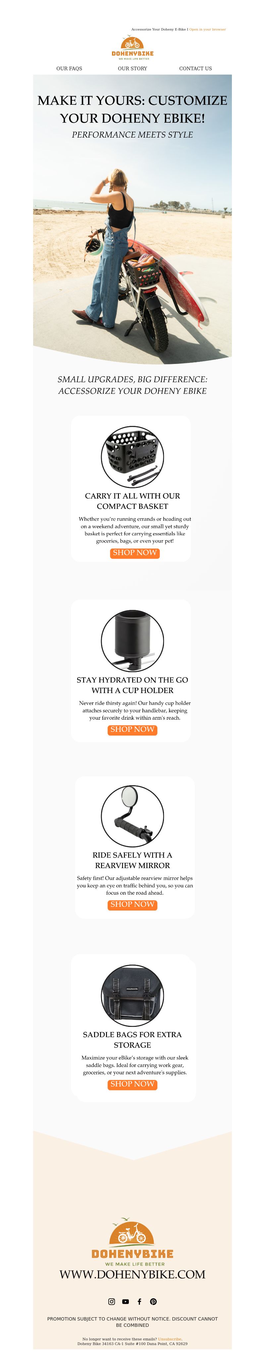The height and width of the screenshot is (1356, 265).
Task: Click SHOP NOW under cup holder
Action: pos(132,730)
